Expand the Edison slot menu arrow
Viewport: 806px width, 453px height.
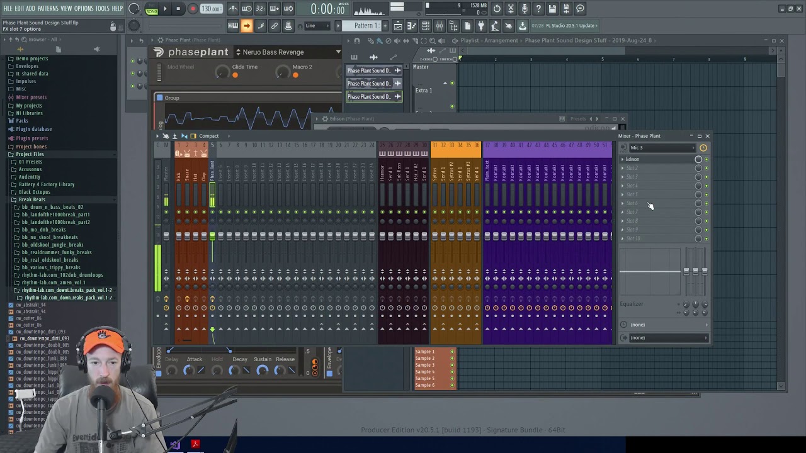pyautogui.click(x=623, y=159)
